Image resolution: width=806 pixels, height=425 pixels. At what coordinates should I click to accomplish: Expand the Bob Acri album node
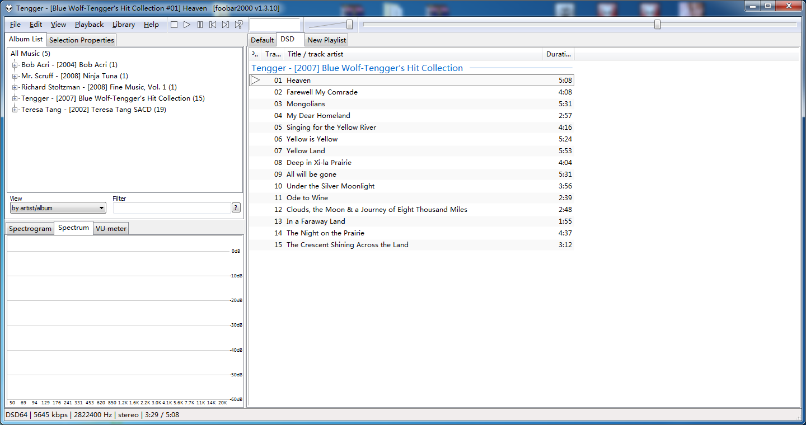tap(15, 65)
